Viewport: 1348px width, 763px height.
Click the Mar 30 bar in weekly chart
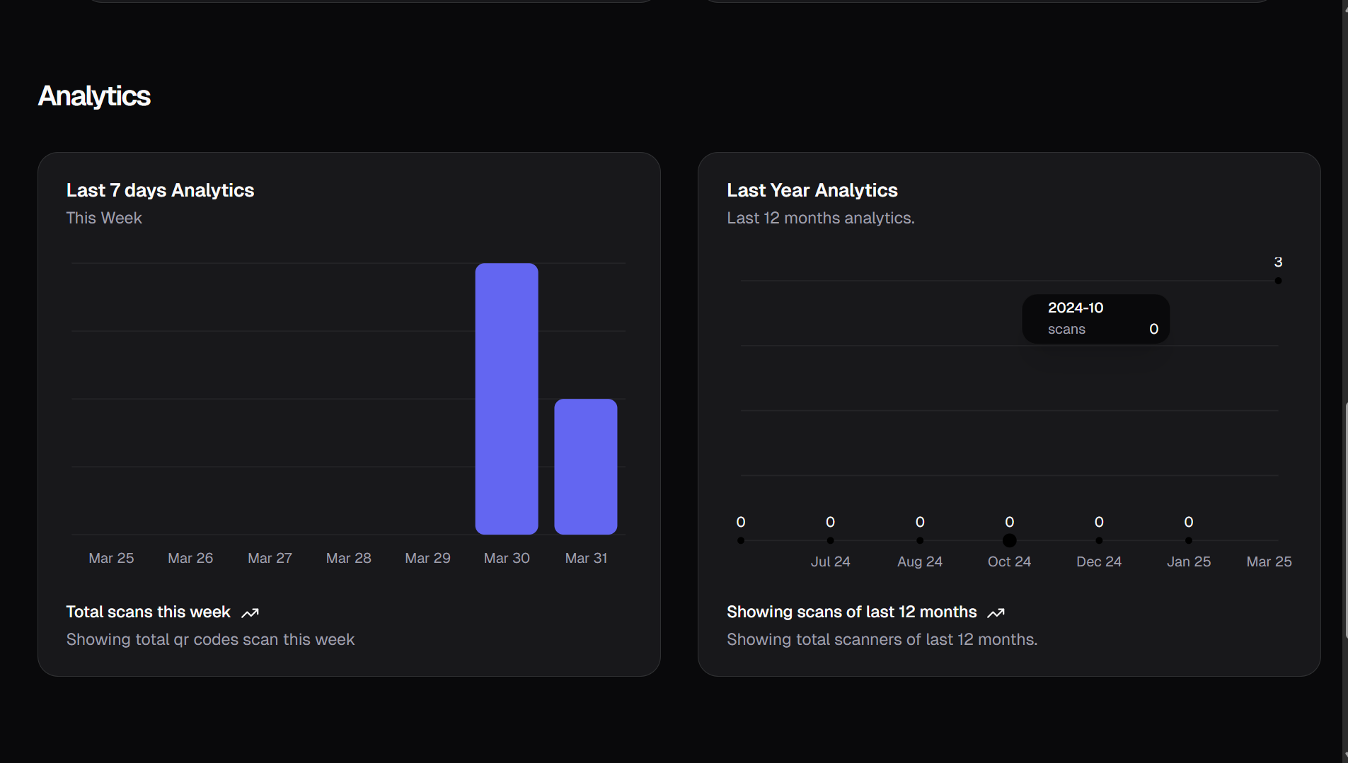(507, 399)
